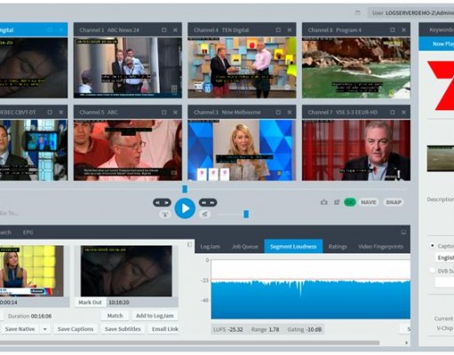Open the Ratings tab
The width and height of the screenshot is (454, 355).
(x=338, y=247)
